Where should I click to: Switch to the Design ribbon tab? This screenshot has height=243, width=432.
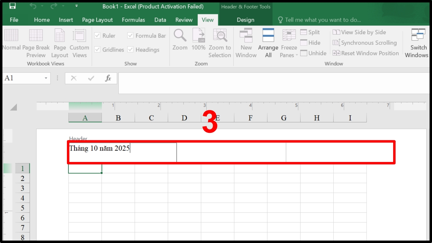point(246,20)
